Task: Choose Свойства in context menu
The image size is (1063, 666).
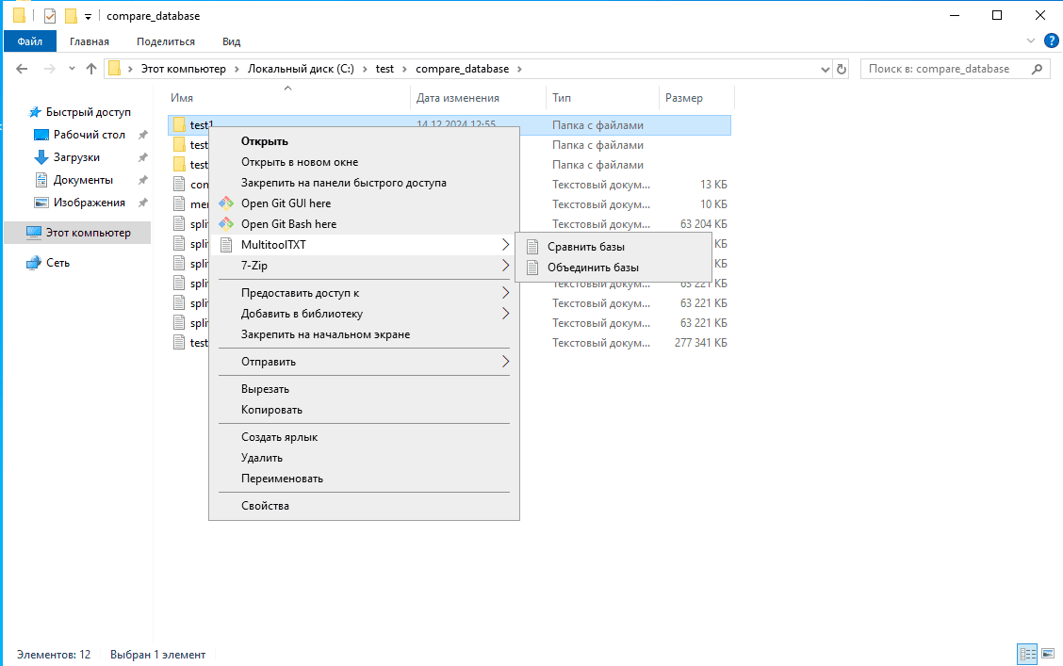Action: (x=265, y=506)
